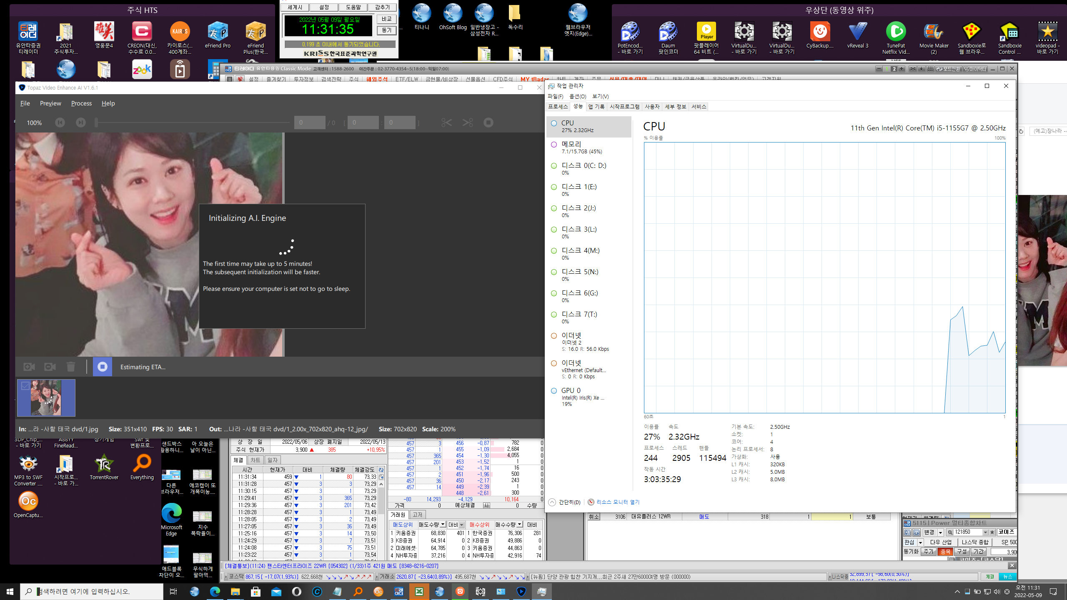Select 이더넷 2 performance entry

point(589,342)
